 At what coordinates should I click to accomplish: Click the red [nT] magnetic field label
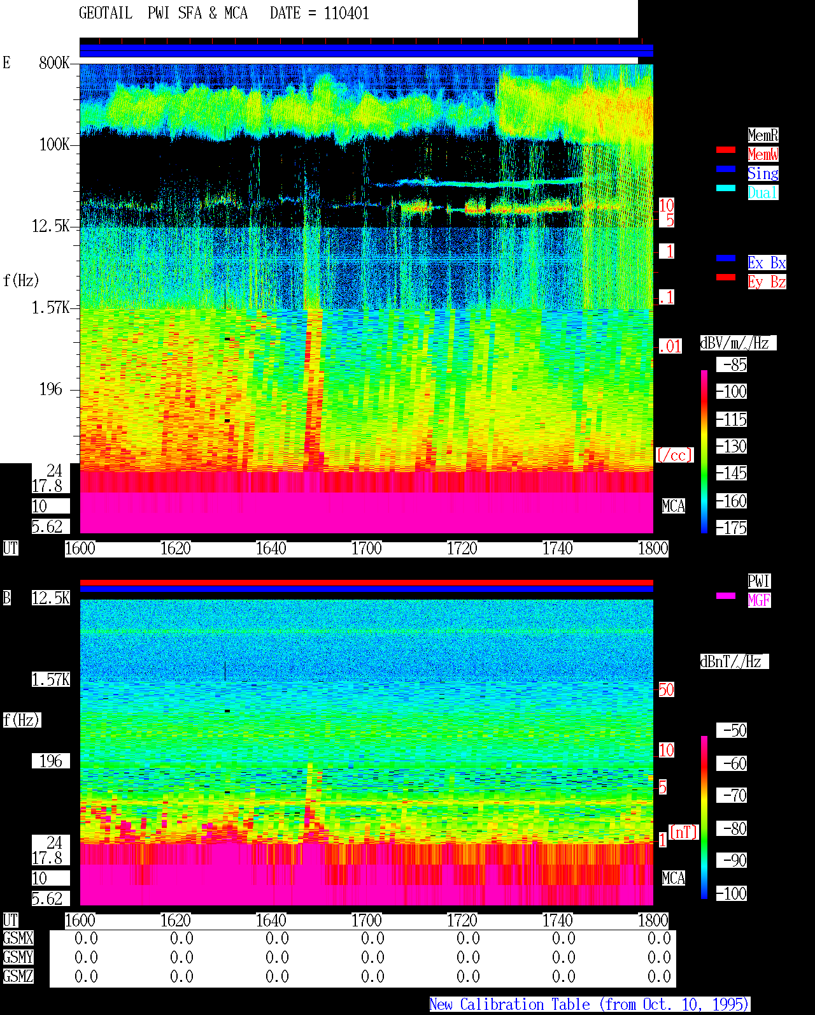pyautogui.click(x=684, y=832)
